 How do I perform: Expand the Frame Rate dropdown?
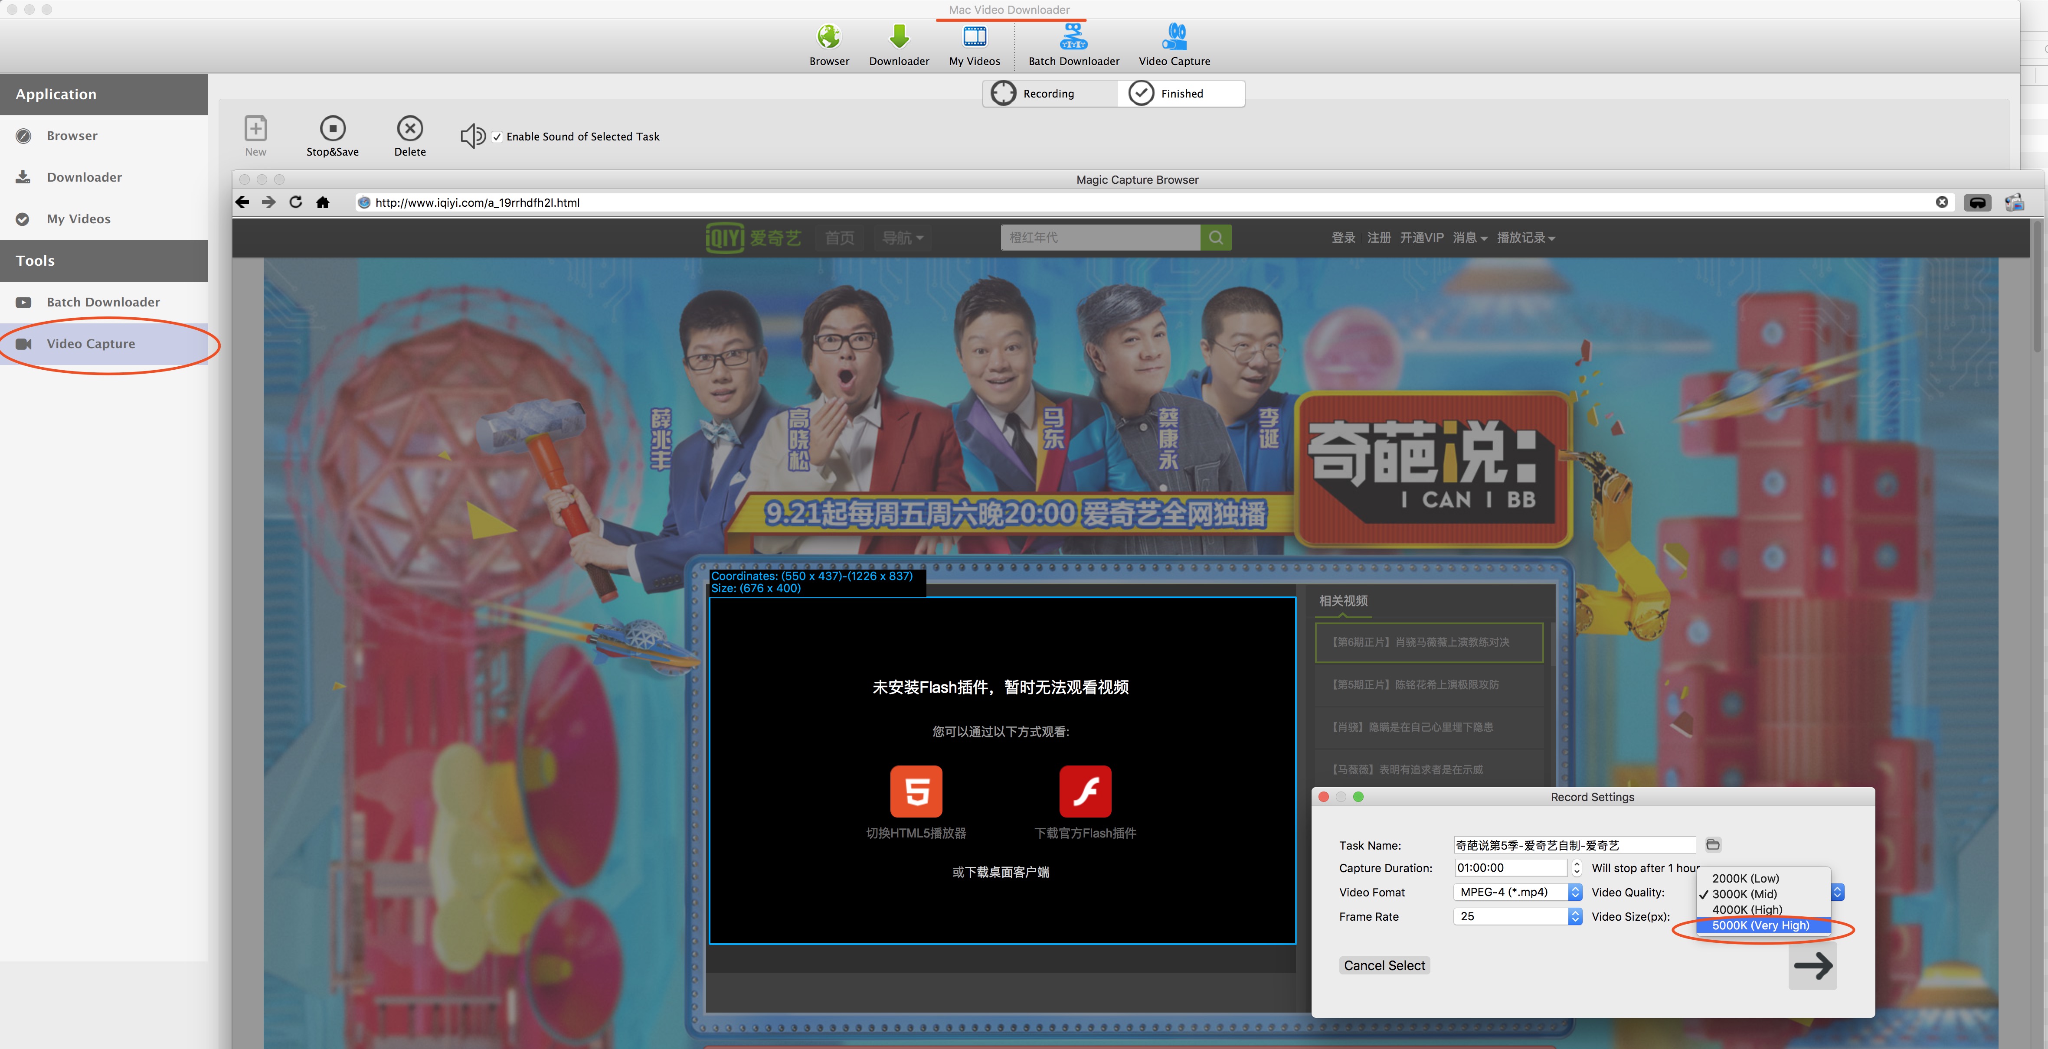click(1575, 916)
